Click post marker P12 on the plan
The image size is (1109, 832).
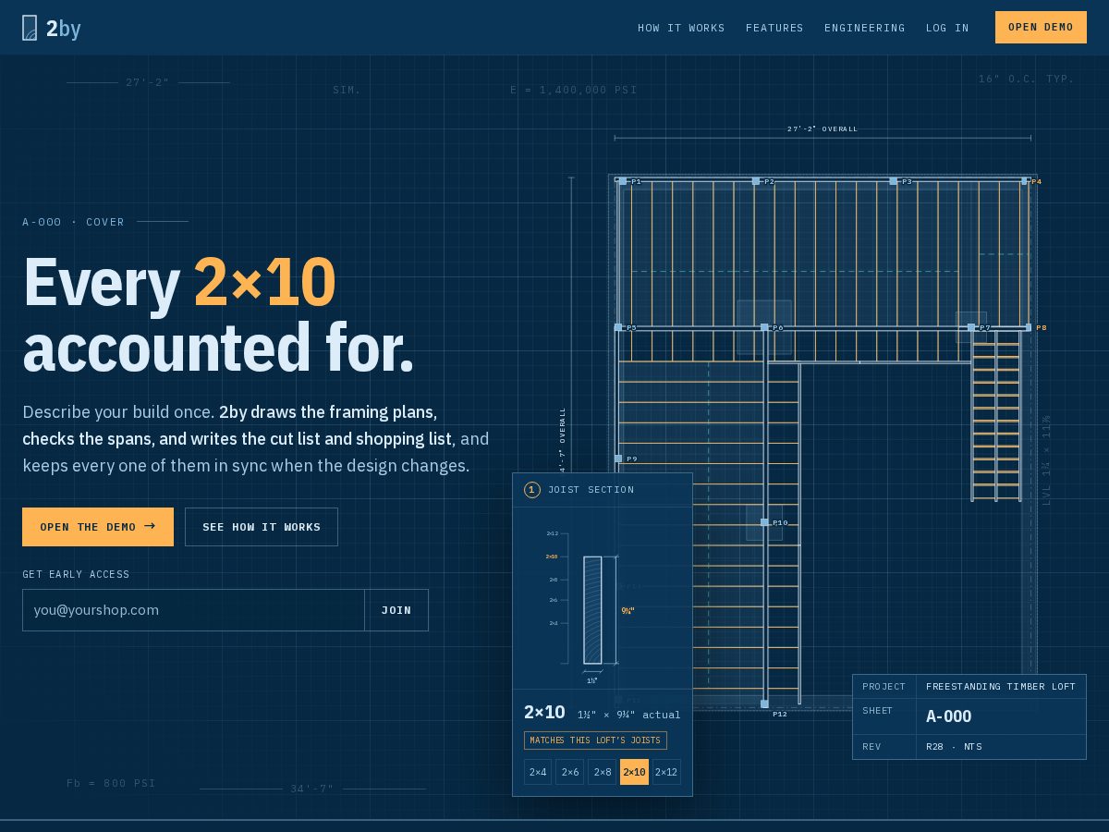coord(764,704)
